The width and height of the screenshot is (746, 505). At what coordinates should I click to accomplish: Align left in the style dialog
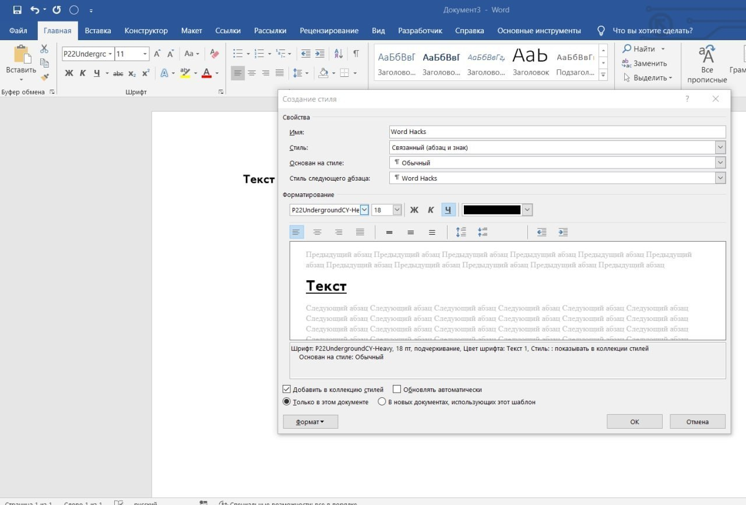click(297, 232)
